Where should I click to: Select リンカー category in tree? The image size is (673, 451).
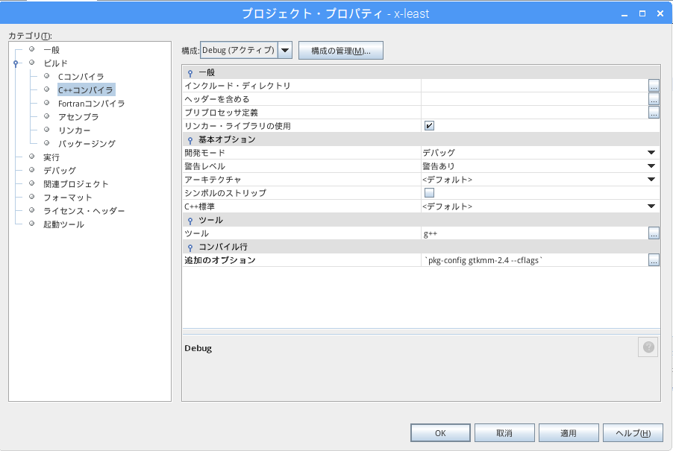click(74, 130)
